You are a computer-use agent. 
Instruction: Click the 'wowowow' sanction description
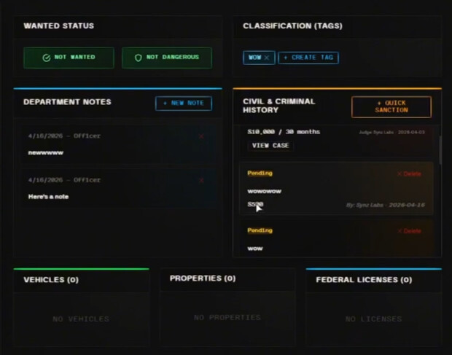tap(265, 191)
